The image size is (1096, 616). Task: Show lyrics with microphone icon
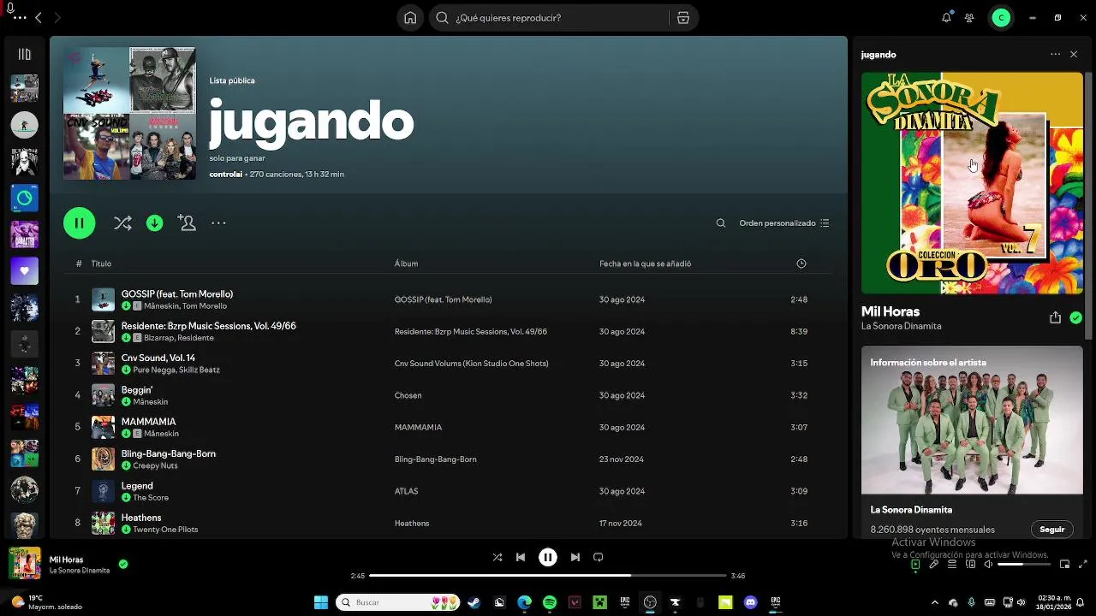[934, 564]
